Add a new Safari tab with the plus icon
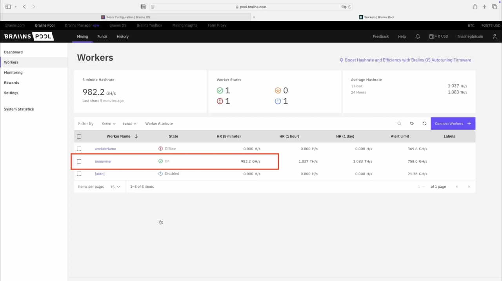 [485, 7]
